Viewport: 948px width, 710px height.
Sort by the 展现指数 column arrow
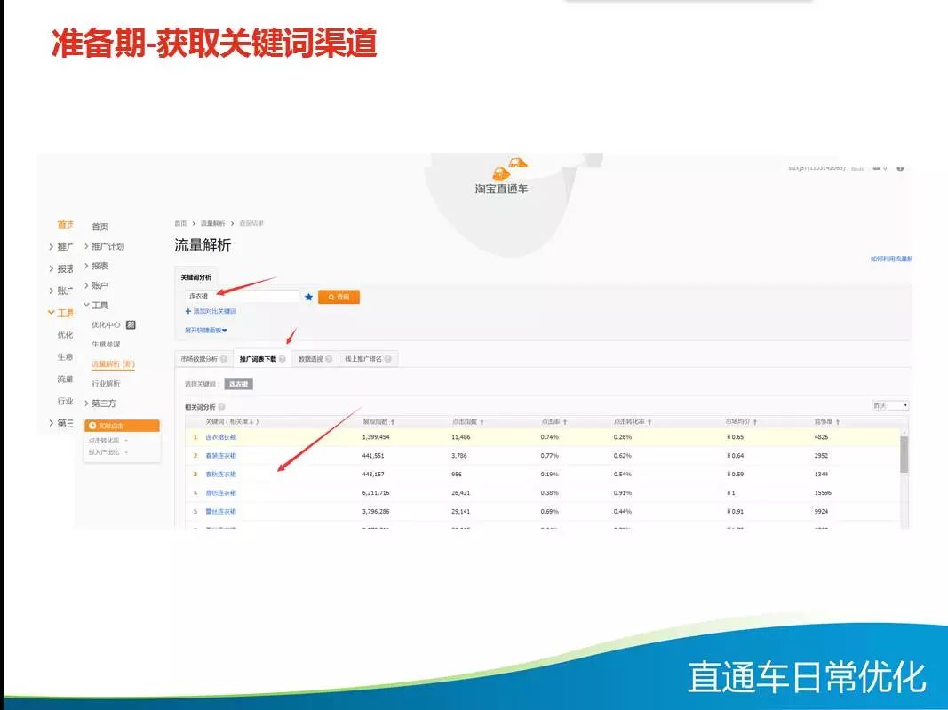tap(393, 422)
